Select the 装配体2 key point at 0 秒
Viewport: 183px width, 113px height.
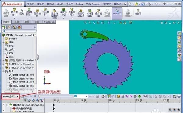(x=54, y=105)
